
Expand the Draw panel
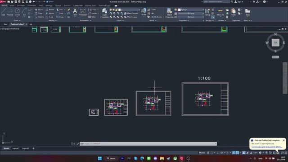tap(17, 21)
